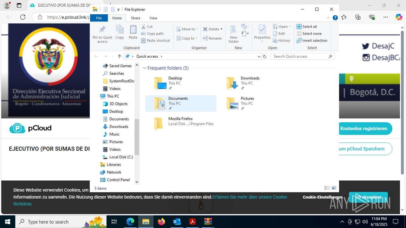Select the Desktop frequent folder
This screenshot has height=228, width=406.
click(x=181, y=83)
